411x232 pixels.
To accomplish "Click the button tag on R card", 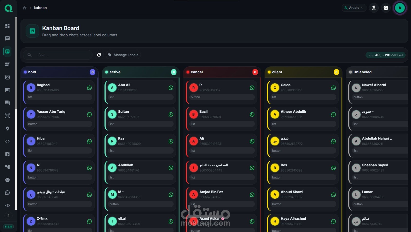I will tap(222, 97).
